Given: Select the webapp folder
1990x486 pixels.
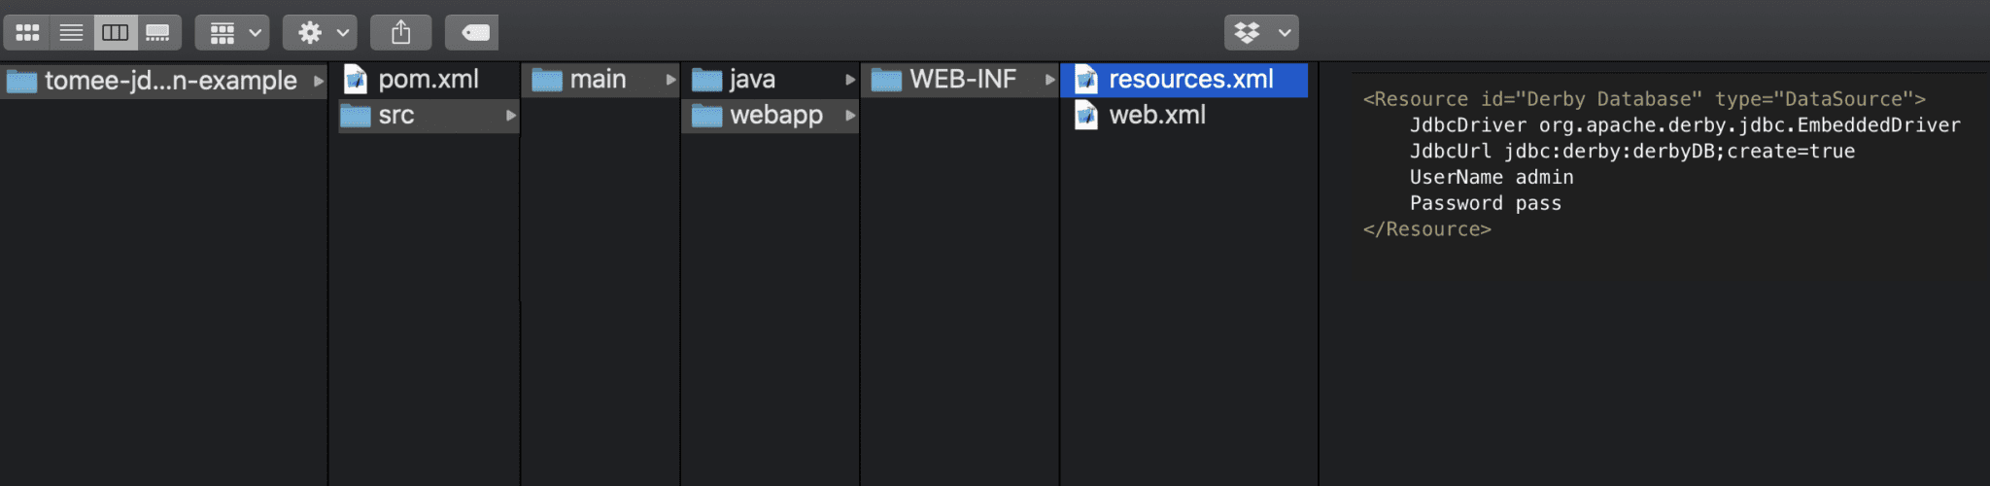Looking at the screenshot, I should tap(770, 116).
